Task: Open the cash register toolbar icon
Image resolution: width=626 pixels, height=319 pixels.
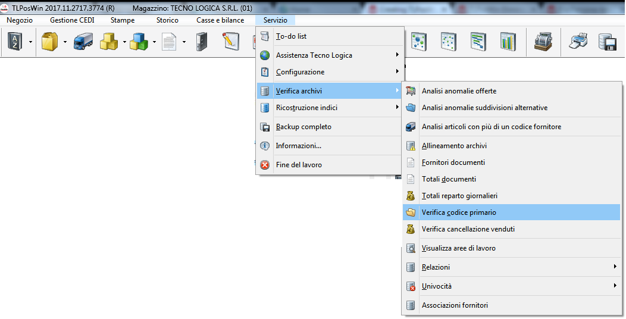Action: click(543, 42)
